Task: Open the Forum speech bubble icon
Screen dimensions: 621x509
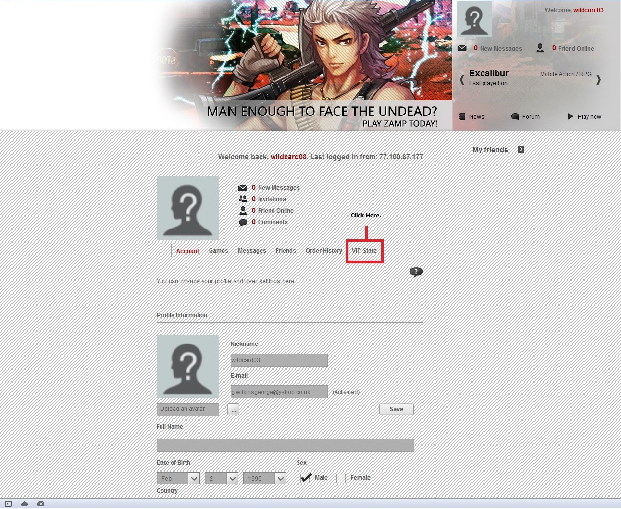Action: 515,116
